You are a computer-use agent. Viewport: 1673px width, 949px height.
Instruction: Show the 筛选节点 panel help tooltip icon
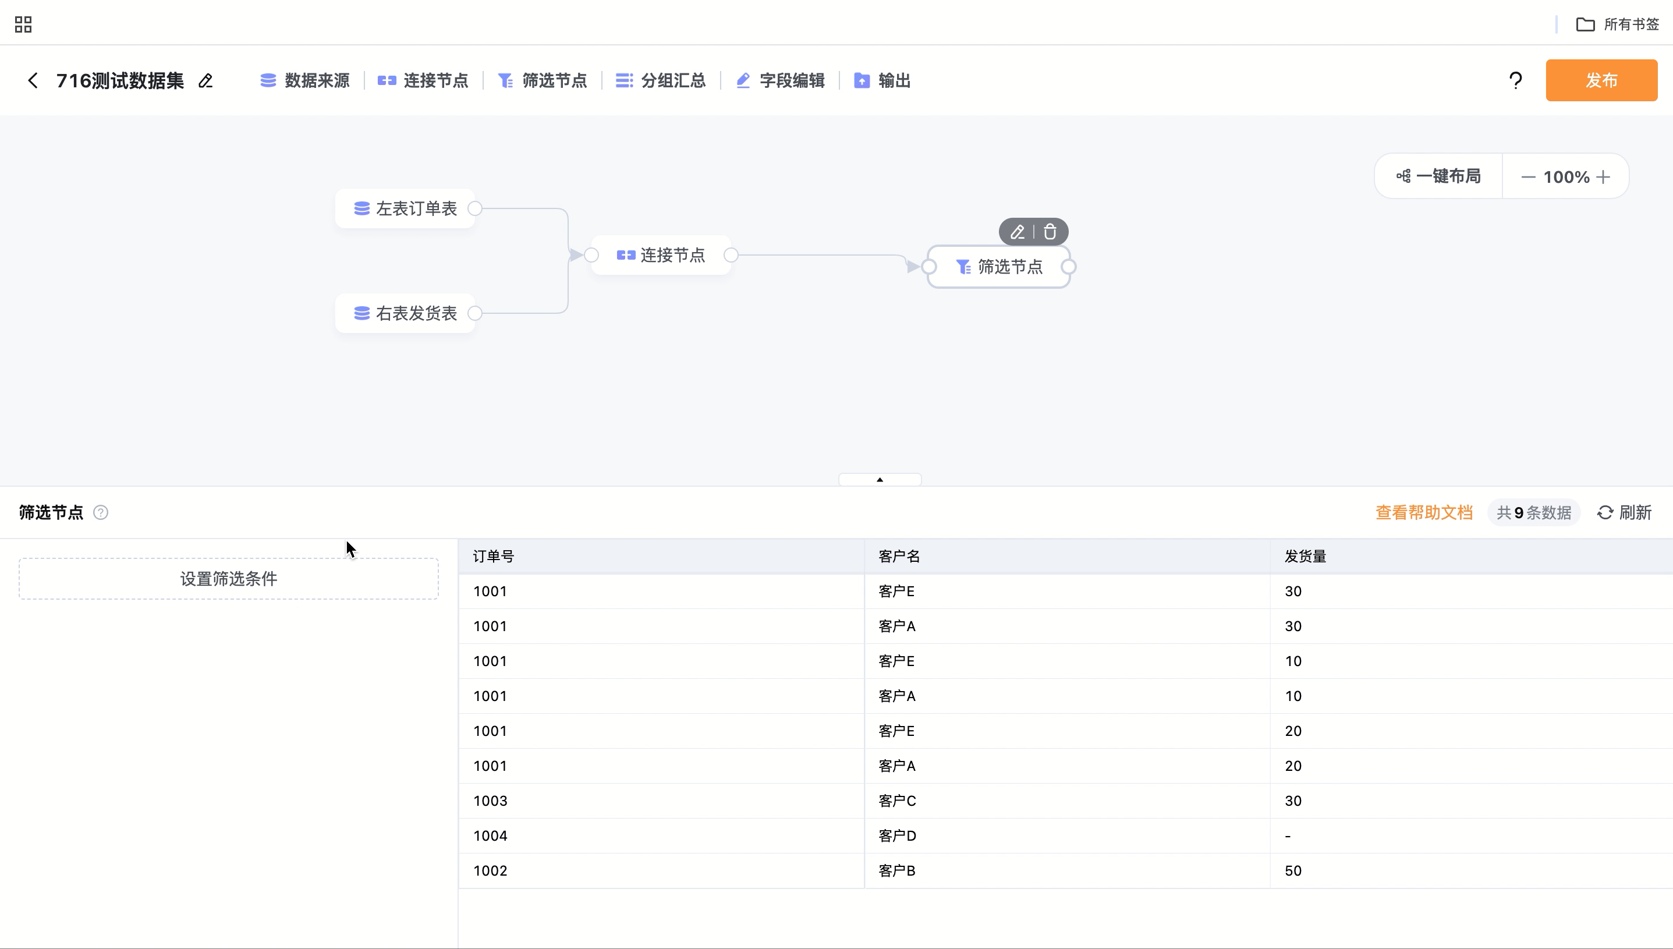point(100,512)
